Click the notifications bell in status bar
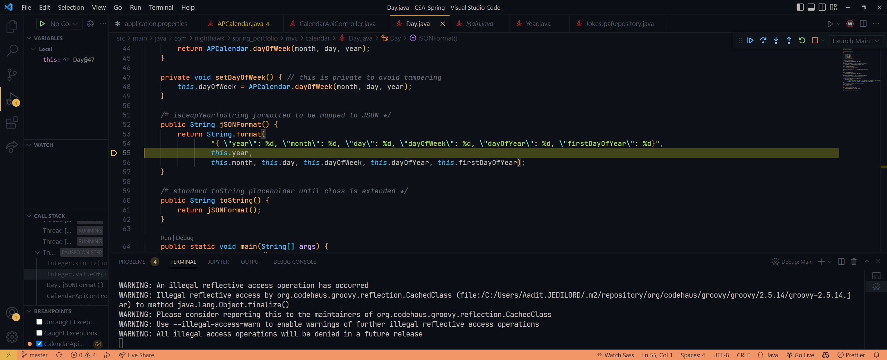The image size is (887, 360). pos(877,355)
